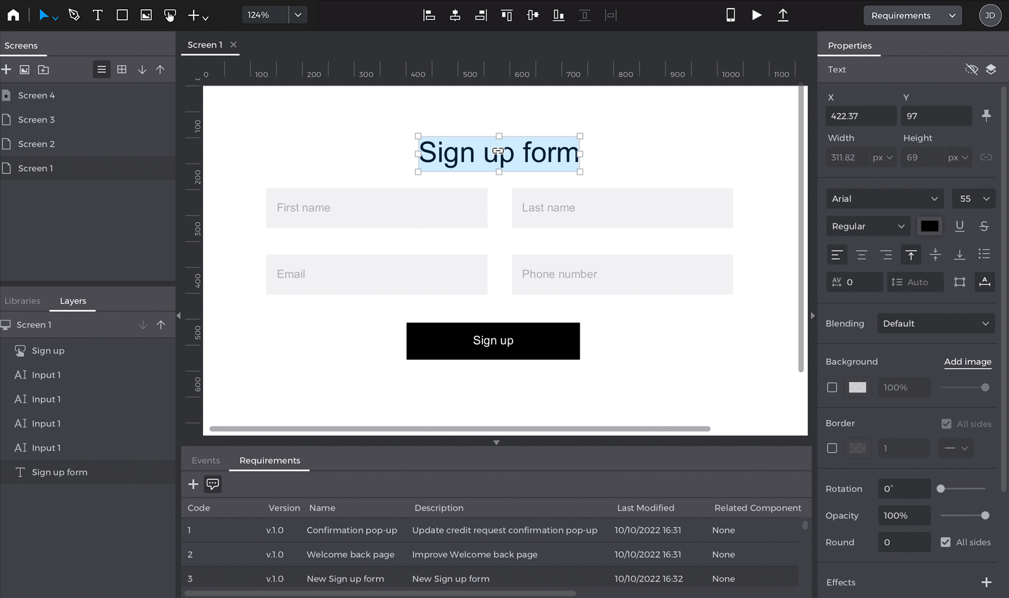The image size is (1009, 598).
Task: Click the Opacity slider handle
Action: click(985, 516)
